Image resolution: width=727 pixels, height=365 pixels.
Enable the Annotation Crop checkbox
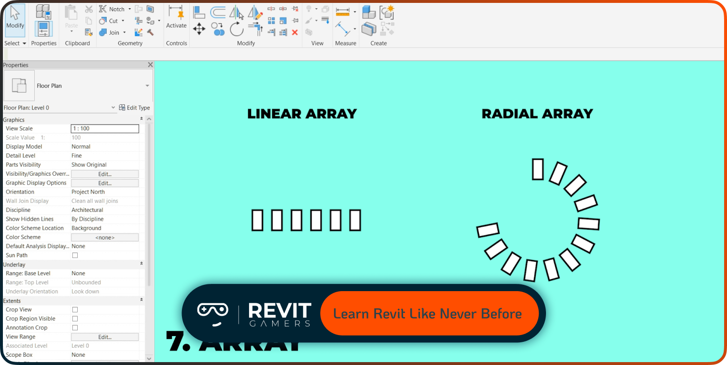[x=75, y=328]
